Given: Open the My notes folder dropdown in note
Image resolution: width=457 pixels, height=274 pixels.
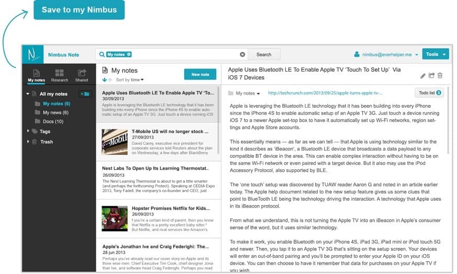Looking at the screenshot, I should 248,93.
